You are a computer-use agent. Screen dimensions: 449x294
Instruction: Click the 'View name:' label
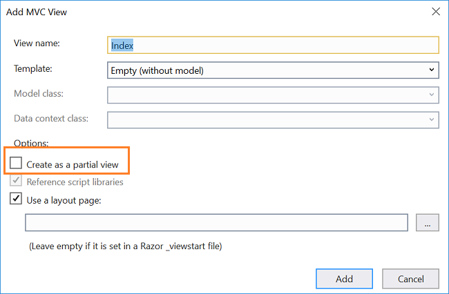pos(37,43)
